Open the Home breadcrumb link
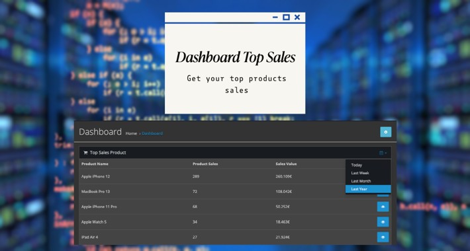470x251 pixels. [131, 133]
